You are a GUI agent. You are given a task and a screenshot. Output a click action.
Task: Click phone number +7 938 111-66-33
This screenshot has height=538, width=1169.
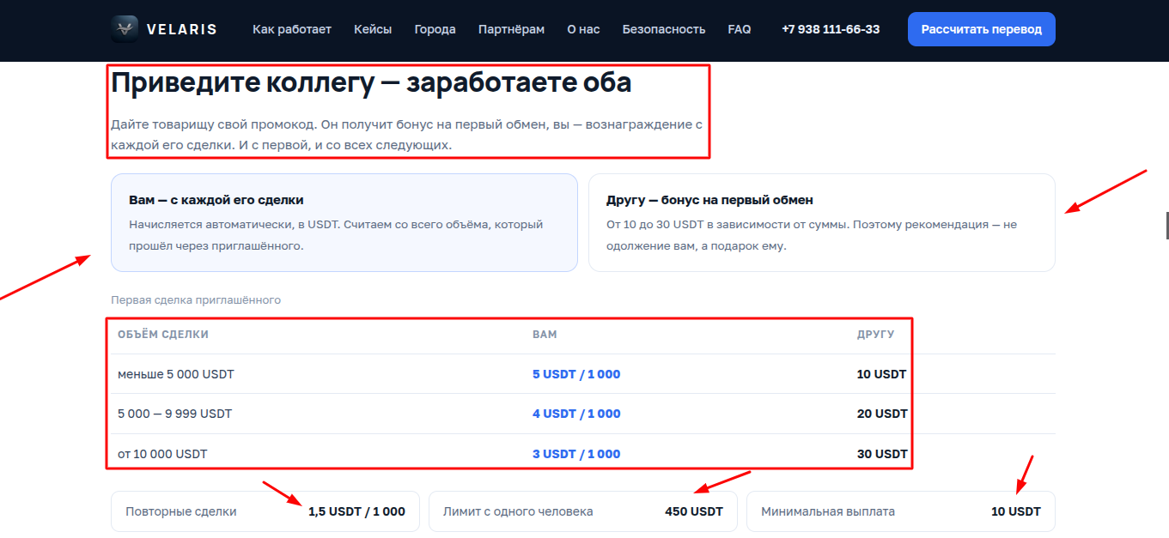(831, 29)
